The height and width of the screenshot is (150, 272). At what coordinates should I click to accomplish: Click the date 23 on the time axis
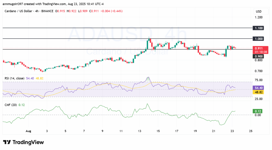pyautogui.click(x=232, y=131)
